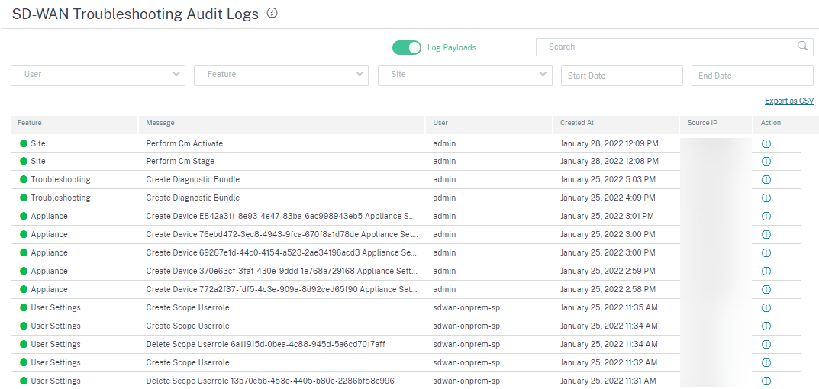Open info action for the 2:58 PM Appliance row
The image size is (819, 389).
click(x=766, y=289)
